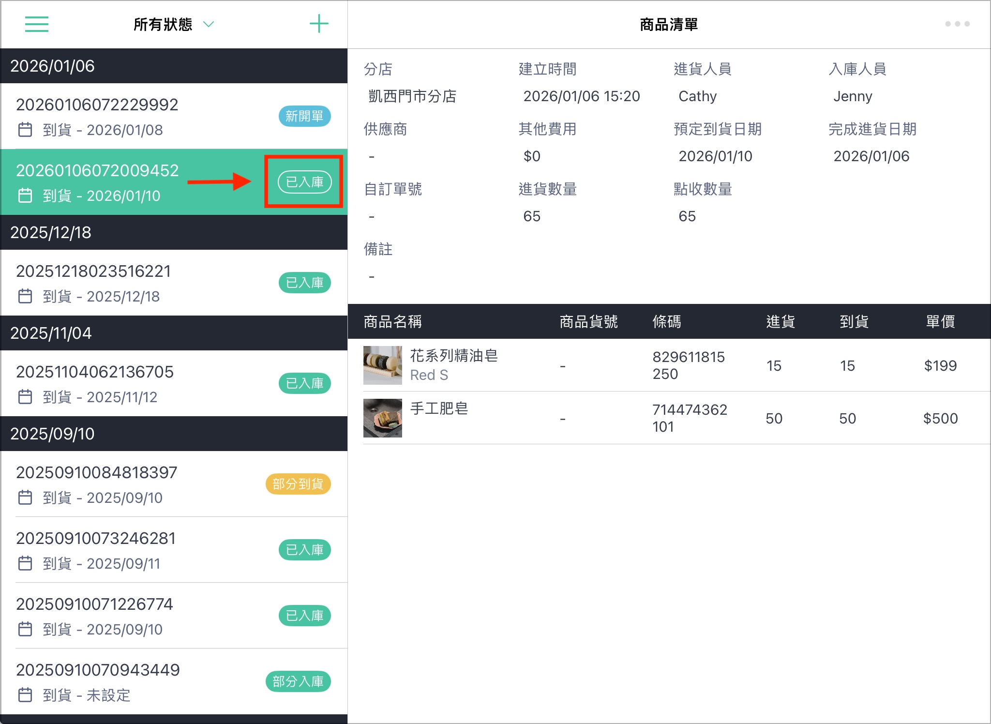This screenshot has width=991, height=724.
Task: Open order 20251218023516221
Action: click(174, 283)
